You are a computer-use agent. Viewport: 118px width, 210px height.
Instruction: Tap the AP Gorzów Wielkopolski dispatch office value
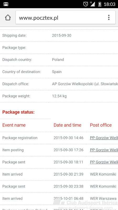tap(85, 84)
